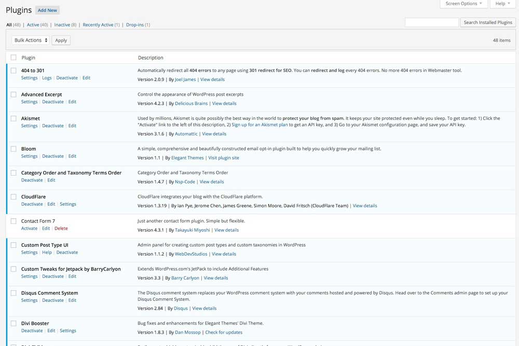This screenshot has height=346, width=519.
Task: Open CloudFlare Settings link
Action: [x=68, y=204]
